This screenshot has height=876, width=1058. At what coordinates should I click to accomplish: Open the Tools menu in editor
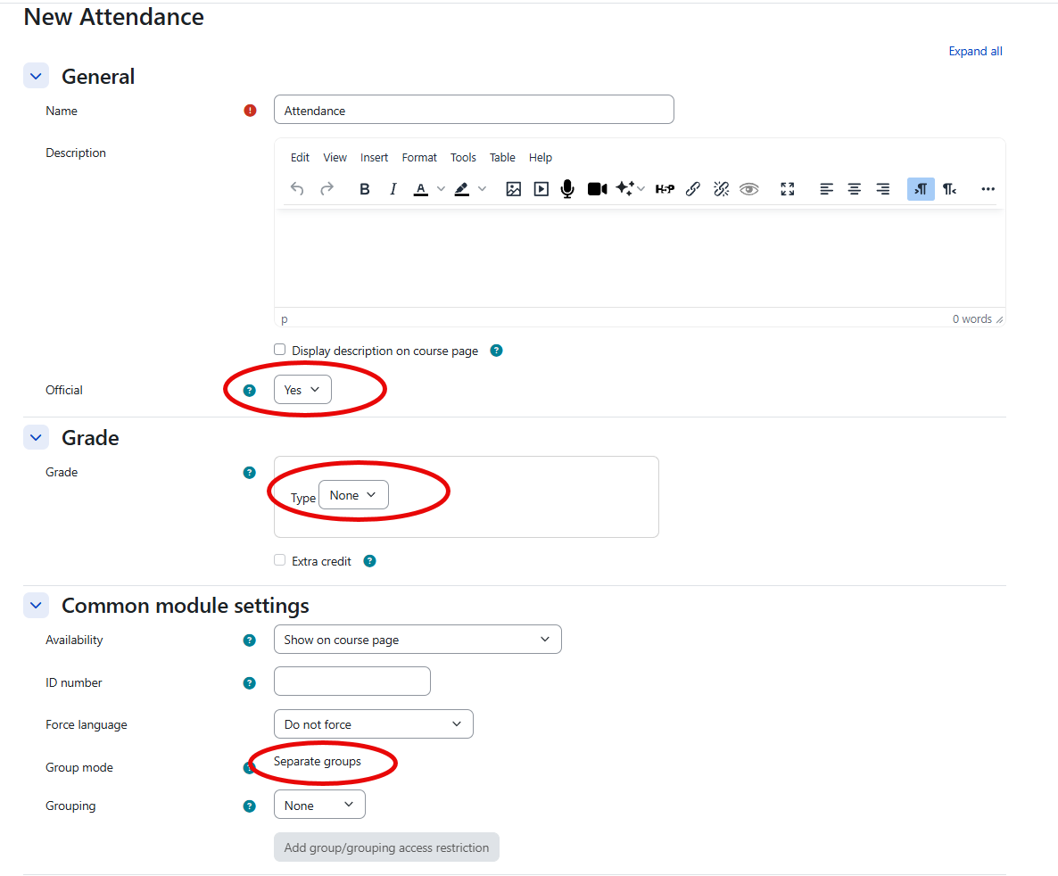463,157
